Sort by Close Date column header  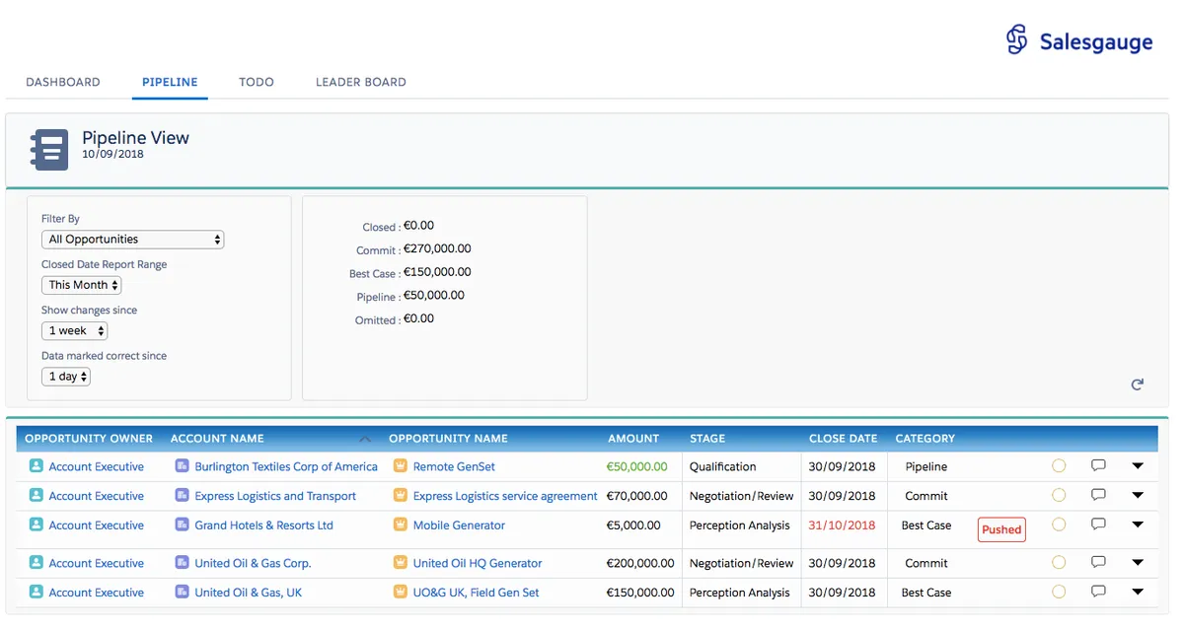(844, 439)
